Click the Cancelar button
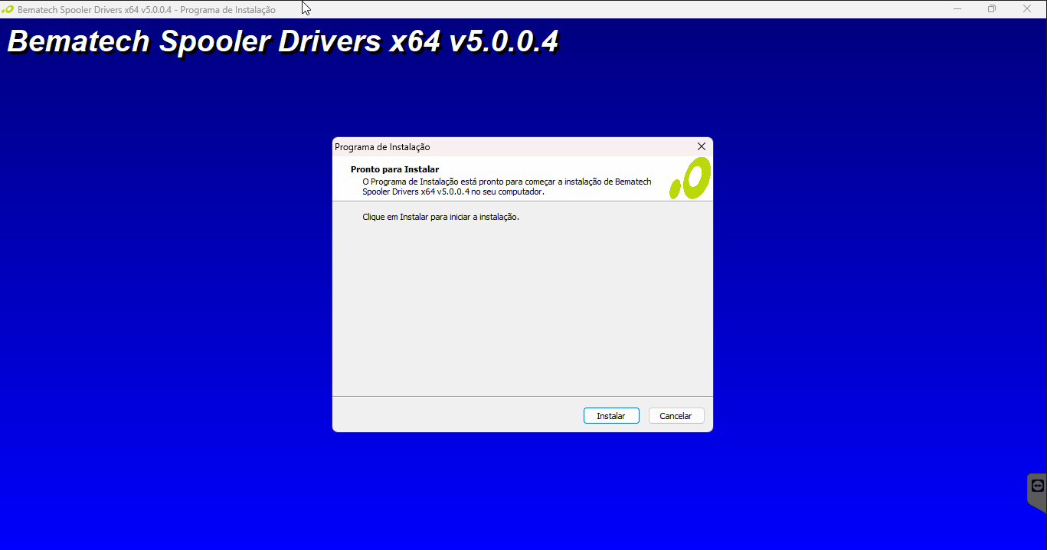This screenshot has height=550, width=1047. coord(676,416)
